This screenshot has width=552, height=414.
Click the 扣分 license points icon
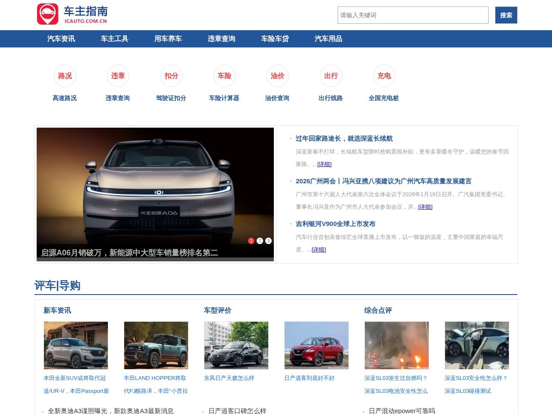[x=171, y=75]
